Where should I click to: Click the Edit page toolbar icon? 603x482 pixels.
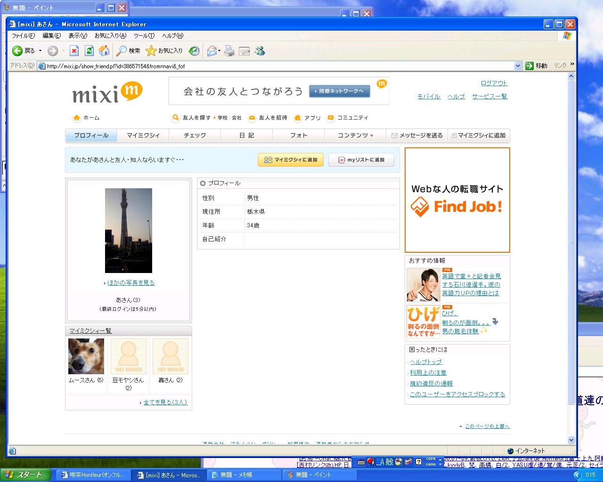click(x=244, y=51)
